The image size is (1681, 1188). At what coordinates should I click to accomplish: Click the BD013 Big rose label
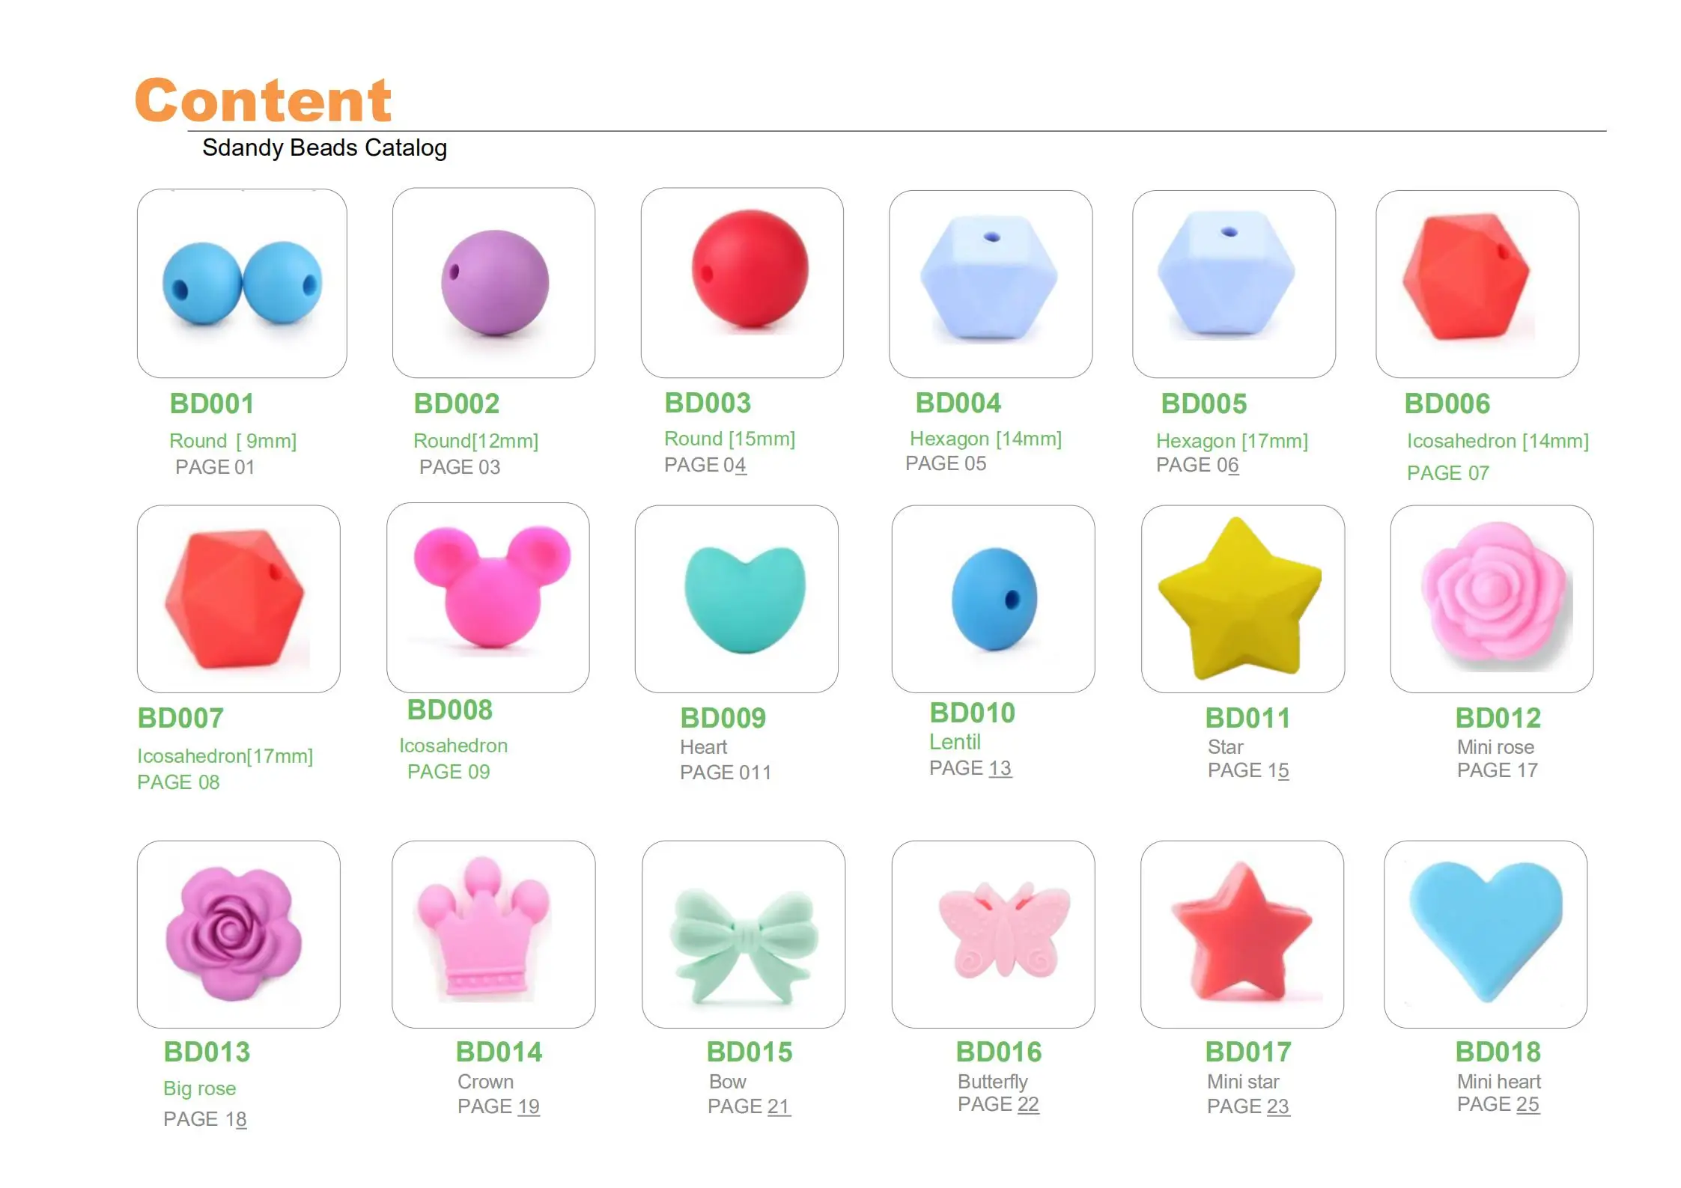[200, 1088]
